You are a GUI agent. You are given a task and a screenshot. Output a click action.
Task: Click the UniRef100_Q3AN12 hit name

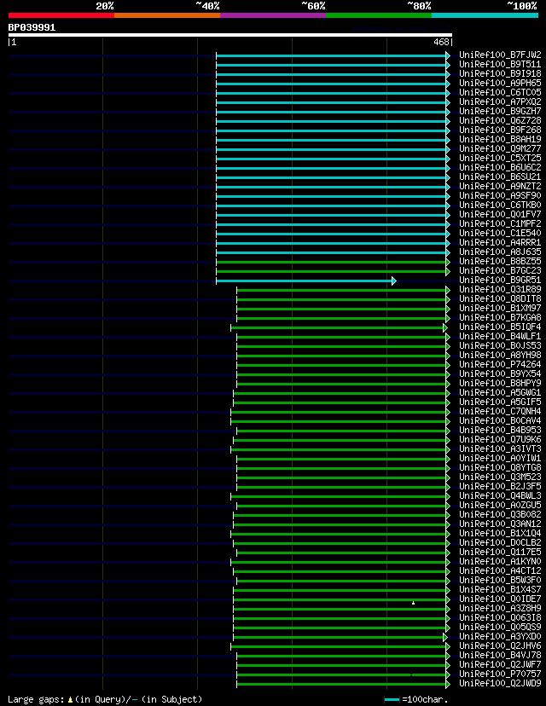coord(500,524)
